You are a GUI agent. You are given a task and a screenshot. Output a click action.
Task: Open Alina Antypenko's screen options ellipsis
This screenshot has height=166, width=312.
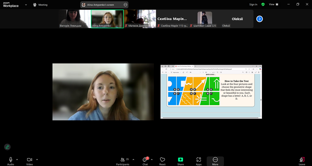125,5
